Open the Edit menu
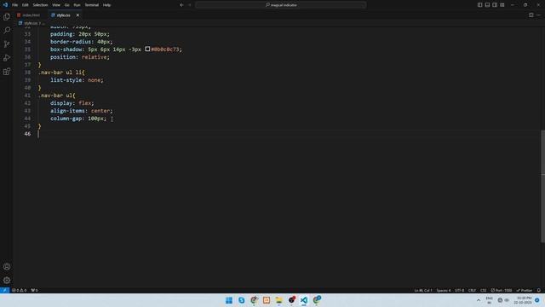Image resolution: width=545 pixels, height=307 pixels. pyautogui.click(x=25, y=5)
